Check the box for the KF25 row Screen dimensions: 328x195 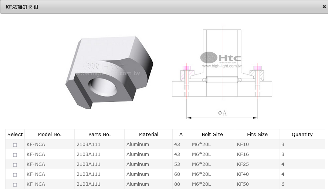point(15,165)
